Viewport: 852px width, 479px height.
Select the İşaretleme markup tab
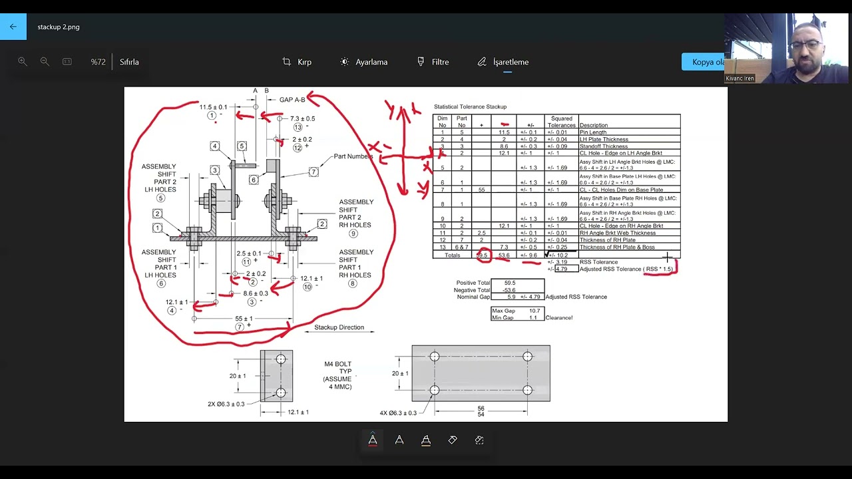click(503, 62)
